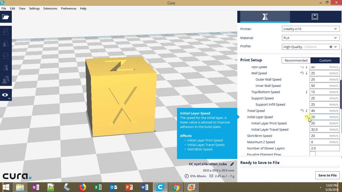342x192 pixels.
Task: Select the yellow calibration cube model
Action: [x=121, y=97]
